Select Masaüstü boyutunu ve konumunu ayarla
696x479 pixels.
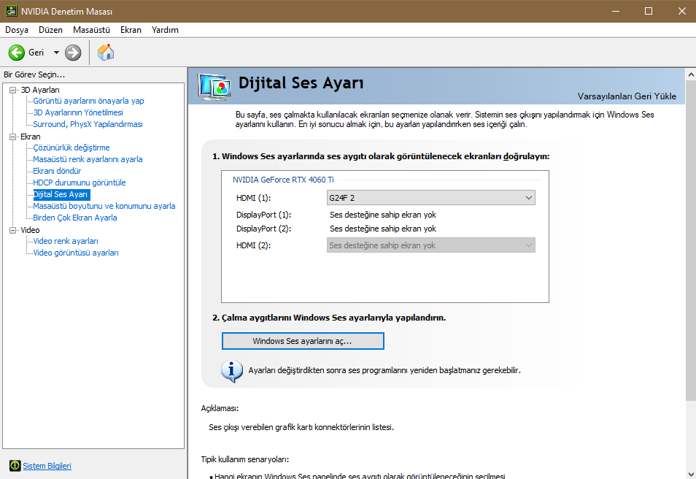click(104, 206)
